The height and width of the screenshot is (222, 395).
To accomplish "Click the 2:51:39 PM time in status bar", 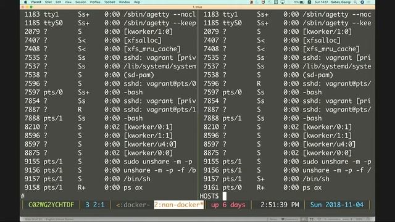I will 280,205.
